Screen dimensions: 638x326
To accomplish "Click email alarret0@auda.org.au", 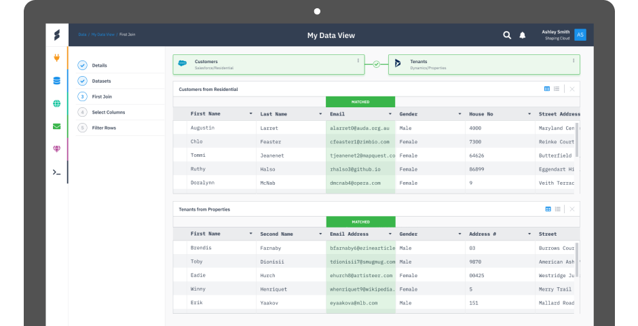I will point(360,128).
